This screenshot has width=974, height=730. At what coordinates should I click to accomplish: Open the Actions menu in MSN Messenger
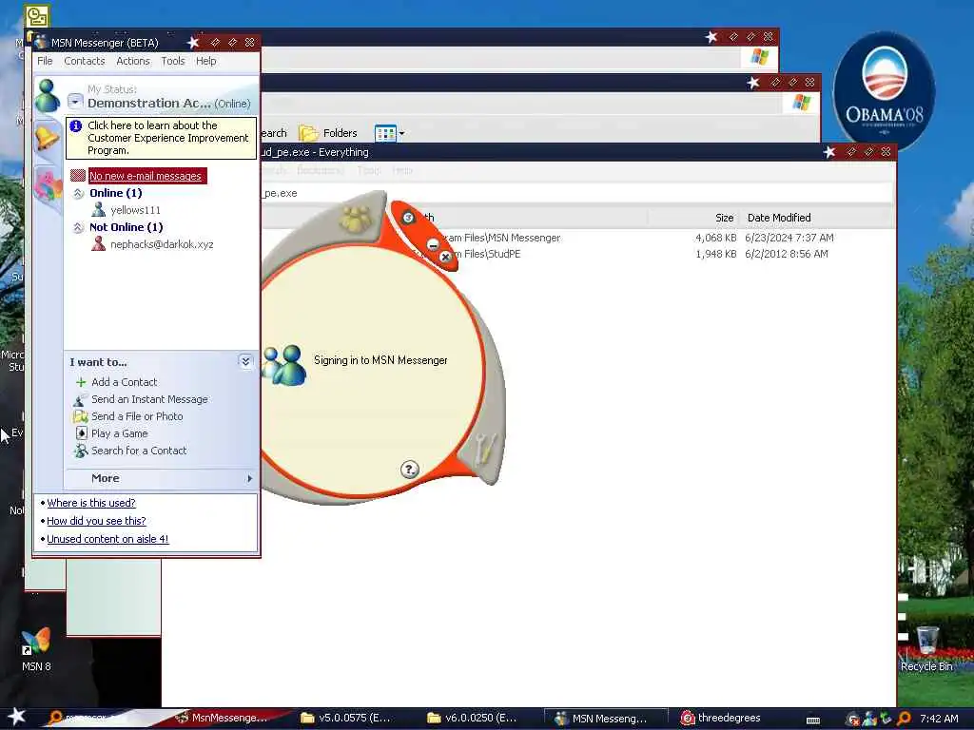[x=133, y=61]
